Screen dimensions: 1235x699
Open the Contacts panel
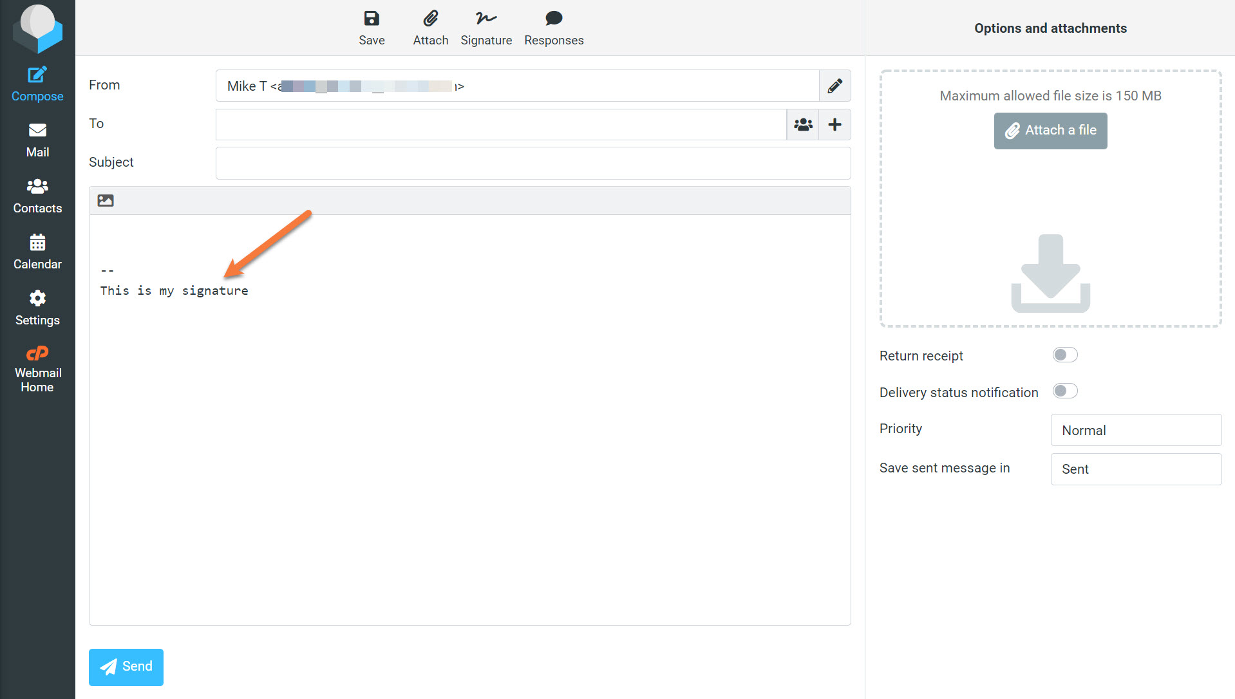pos(37,194)
